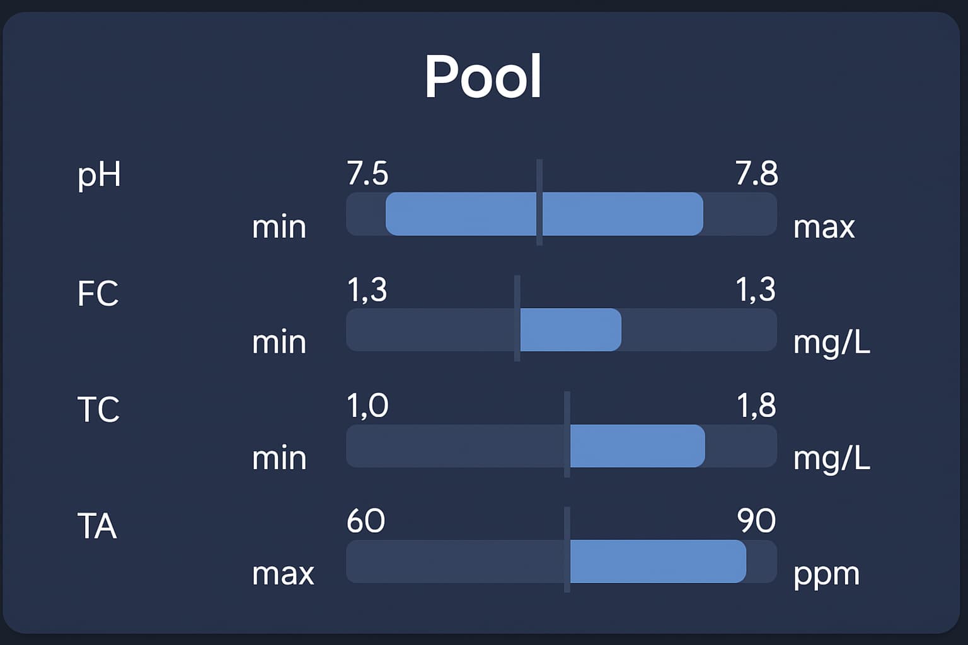Click the TC range bar's blue fill
Image resolution: width=968 pixels, height=645 pixels.
click(637, 446)
